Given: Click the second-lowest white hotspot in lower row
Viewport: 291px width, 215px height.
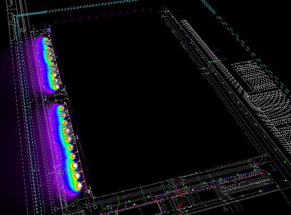Looking at the screenshot, I should point(76,175).
